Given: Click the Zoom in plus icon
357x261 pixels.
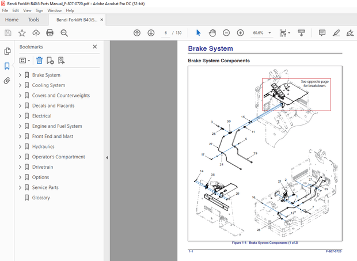Looking at the screenshot, I should click(240, 33).
